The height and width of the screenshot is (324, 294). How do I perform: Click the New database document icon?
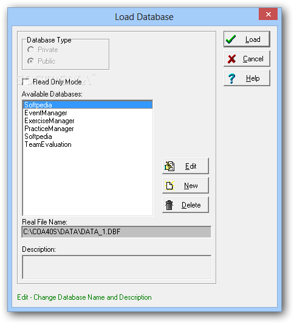[x=169, y=186]
